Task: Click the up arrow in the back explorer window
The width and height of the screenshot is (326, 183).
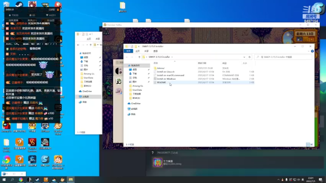Action: pos(90,45)
